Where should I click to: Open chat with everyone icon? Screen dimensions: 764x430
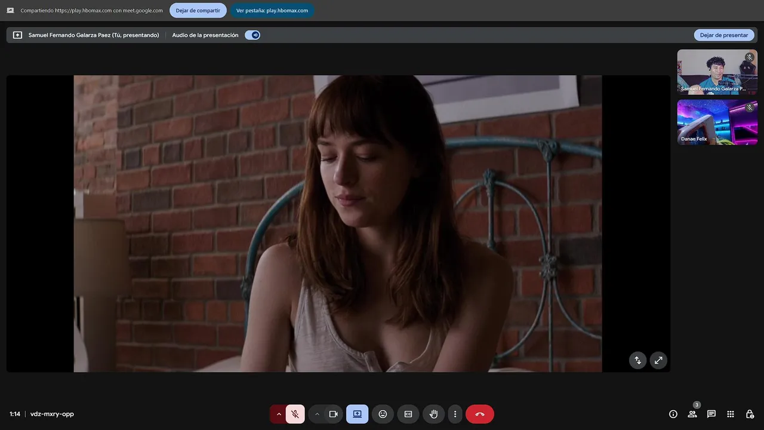pyautogui.click(x=711, y=414)
